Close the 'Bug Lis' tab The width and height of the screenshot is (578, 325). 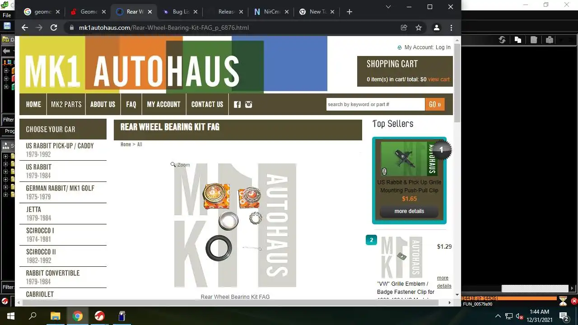pyautogui.click(x=196, y=12)
